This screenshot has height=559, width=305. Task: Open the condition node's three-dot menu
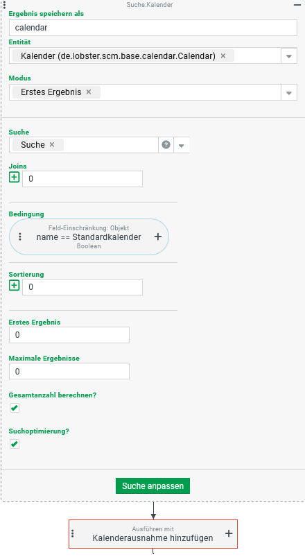point(20,237)
